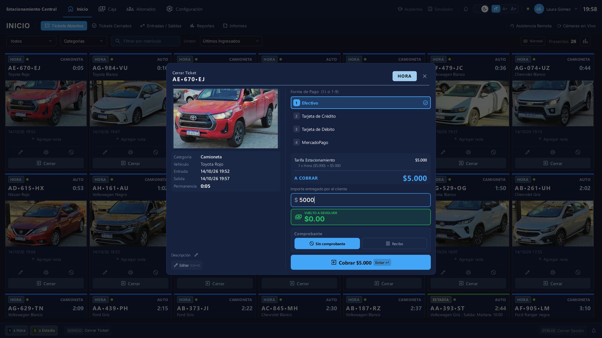Click the cancel icon on AB•261•UH card

[578, 272]
